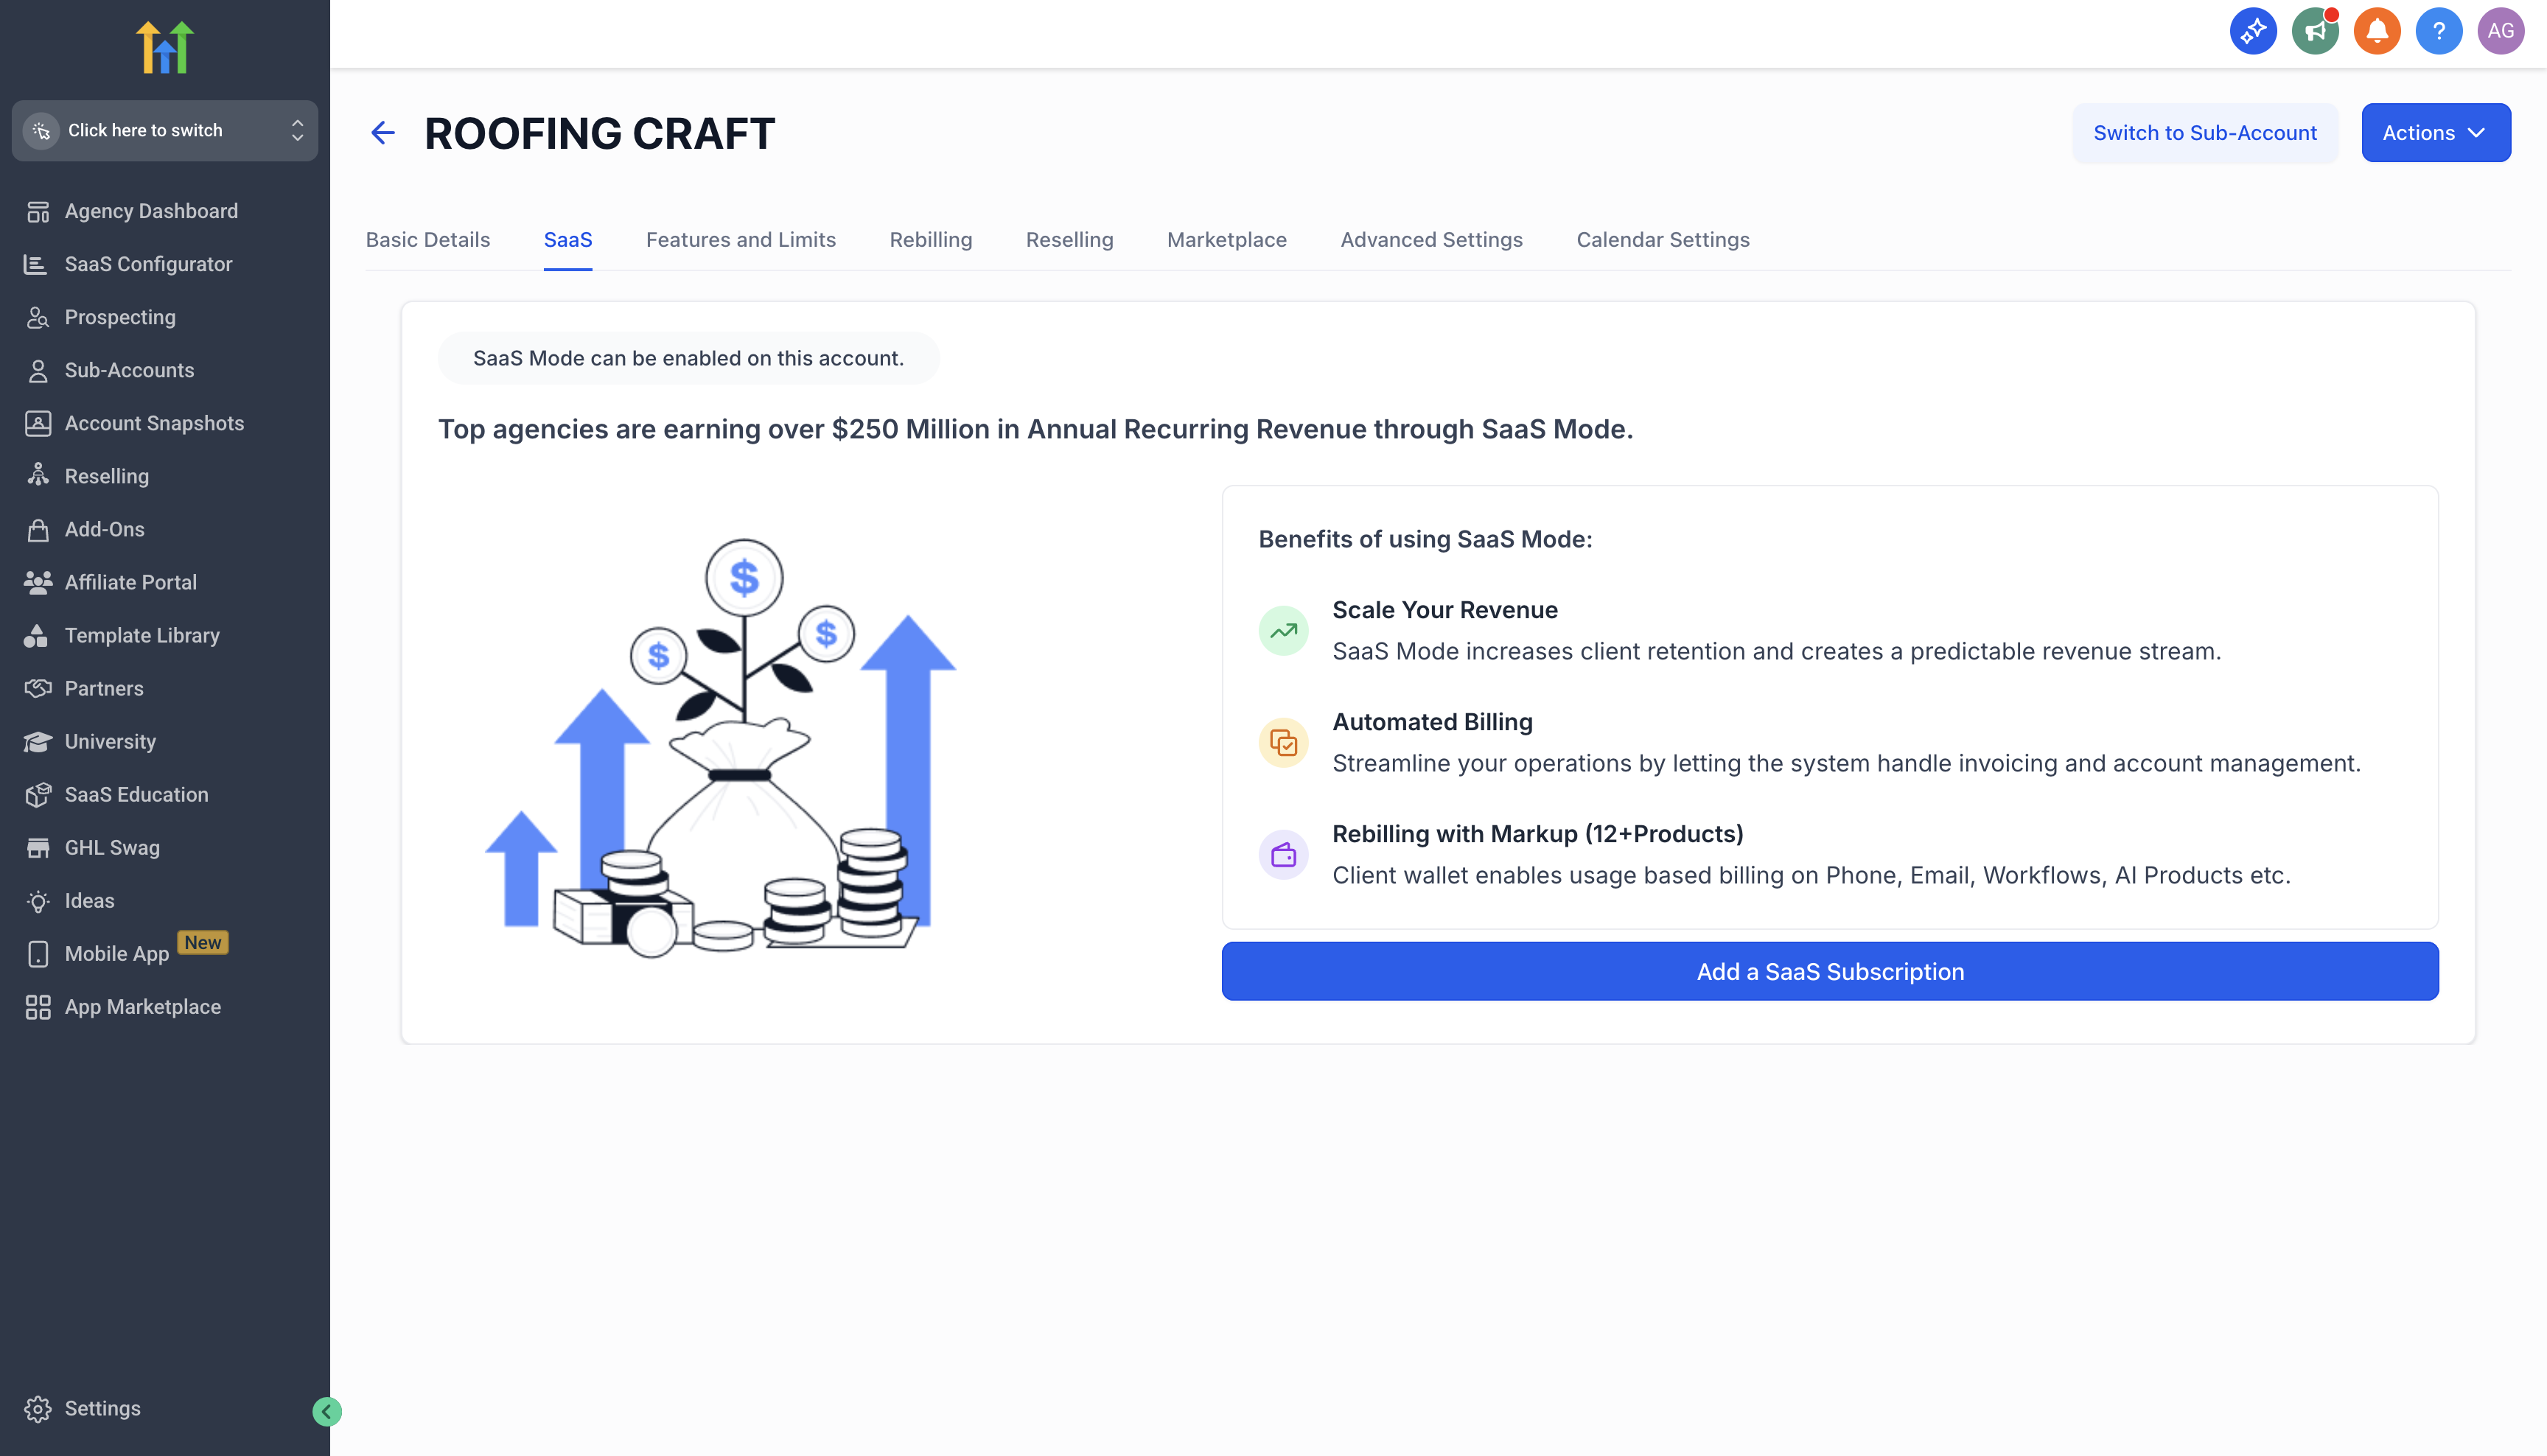Open the notifications bell icon

coord(2377,31)
